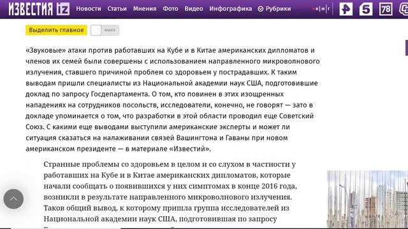Toggle the Выделить главное switch
Image resolution: width=408 pixels, height=229 pixels.
pos(105,30)
